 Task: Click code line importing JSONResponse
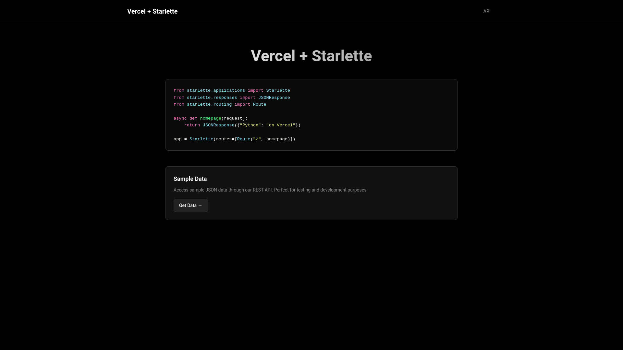[232, 98]
